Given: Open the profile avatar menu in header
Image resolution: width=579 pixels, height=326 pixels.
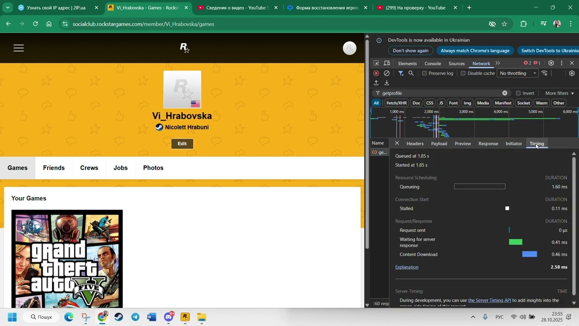Looking at the screenshot, I should pos(349,48).
